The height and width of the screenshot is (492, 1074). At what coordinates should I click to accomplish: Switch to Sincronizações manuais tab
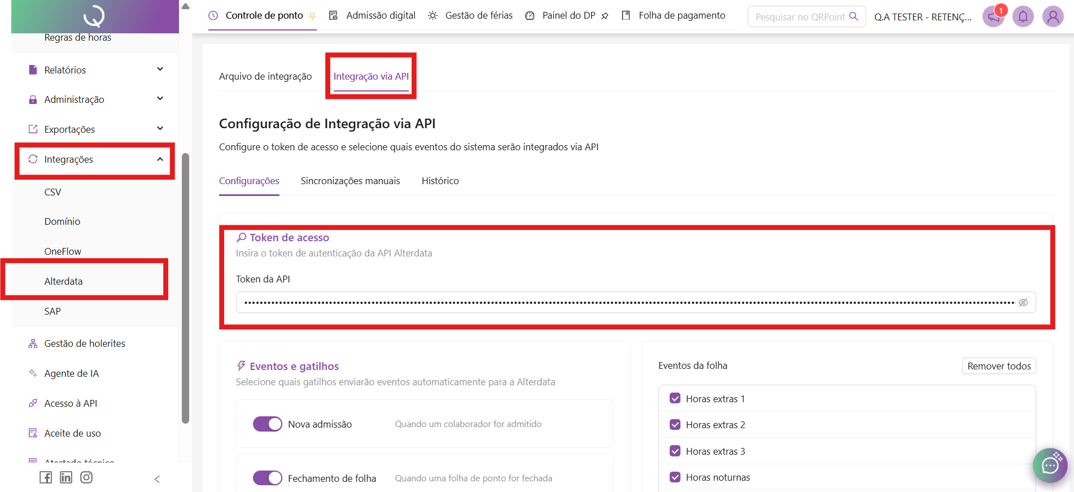pyautogui.click(x=350, y=181)
